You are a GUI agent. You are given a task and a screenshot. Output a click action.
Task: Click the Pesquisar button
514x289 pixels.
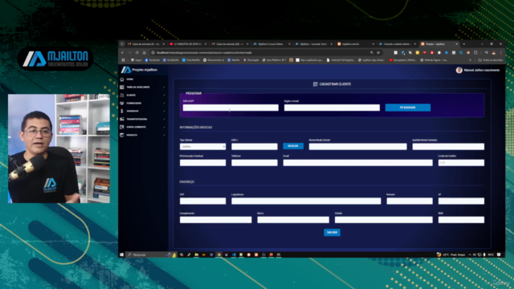click(408, 108)
